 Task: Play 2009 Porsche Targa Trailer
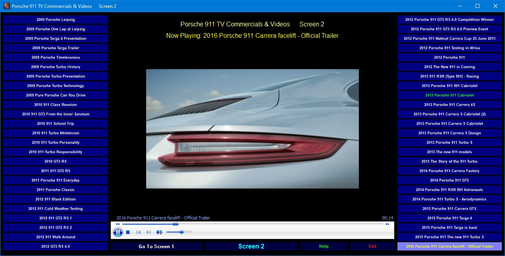pos(56,48)
